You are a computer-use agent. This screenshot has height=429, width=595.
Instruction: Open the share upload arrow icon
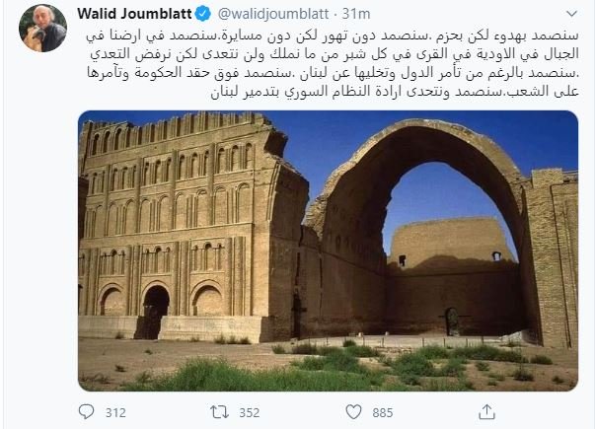pyautogui.click(x=486, y=412)
